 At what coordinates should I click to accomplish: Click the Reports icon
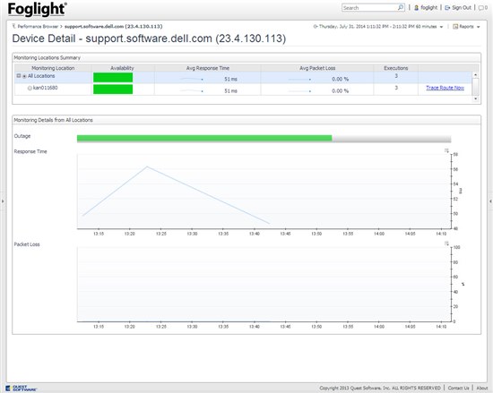point(455,26)
